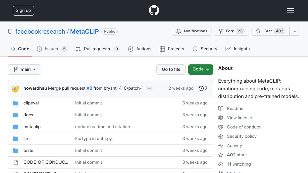
Task: Expand the commit message ellipsis
Action: 149,89
